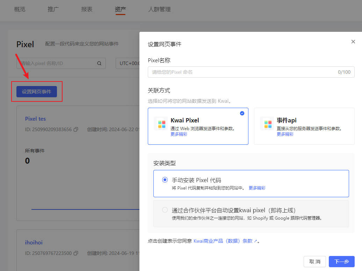Click the 下一步 button
Screen dimensions: 362x271
click(x=341, y=262)
